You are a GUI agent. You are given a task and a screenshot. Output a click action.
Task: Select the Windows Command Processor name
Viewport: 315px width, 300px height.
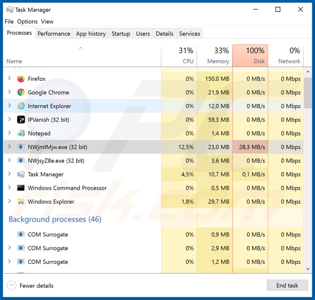click(67, 188)
